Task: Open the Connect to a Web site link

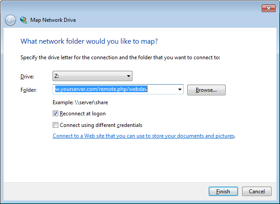Action: [x=143, y=136]
